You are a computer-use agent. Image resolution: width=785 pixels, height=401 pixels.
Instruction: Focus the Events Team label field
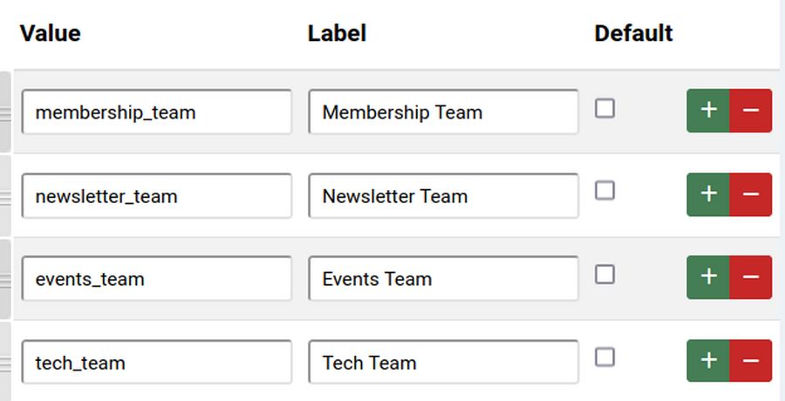click(x=443, y=279)
